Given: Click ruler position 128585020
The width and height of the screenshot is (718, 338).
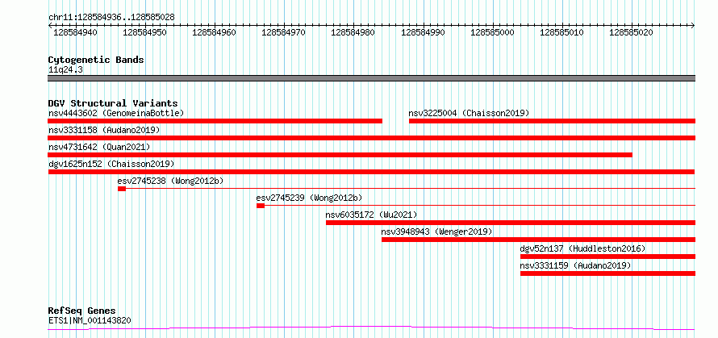Looking at the screenshot, I should pos(632,32).
